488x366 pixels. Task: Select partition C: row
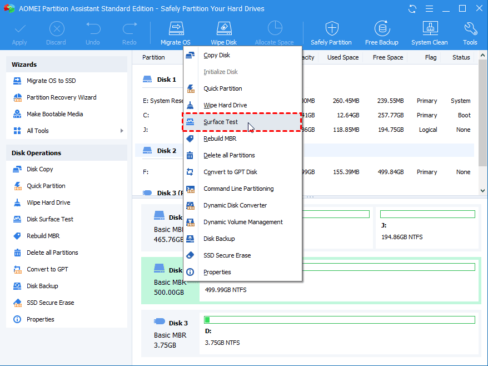coord(305,115)
